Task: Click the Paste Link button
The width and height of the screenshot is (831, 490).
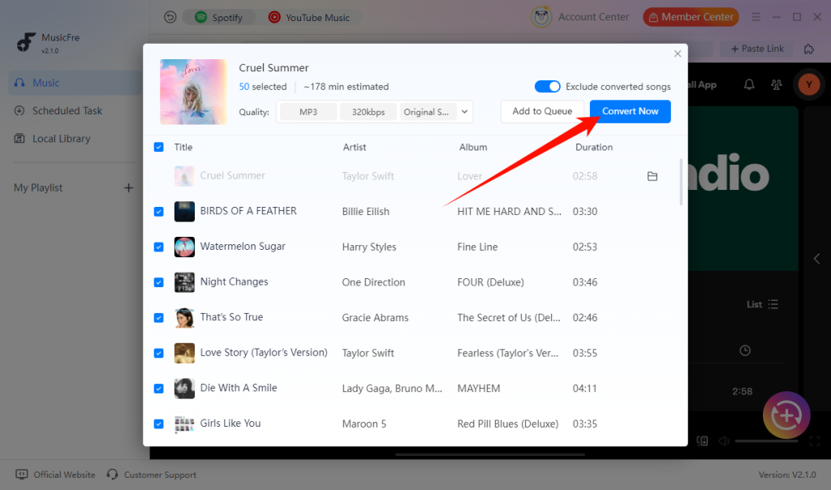Action: 757,49
